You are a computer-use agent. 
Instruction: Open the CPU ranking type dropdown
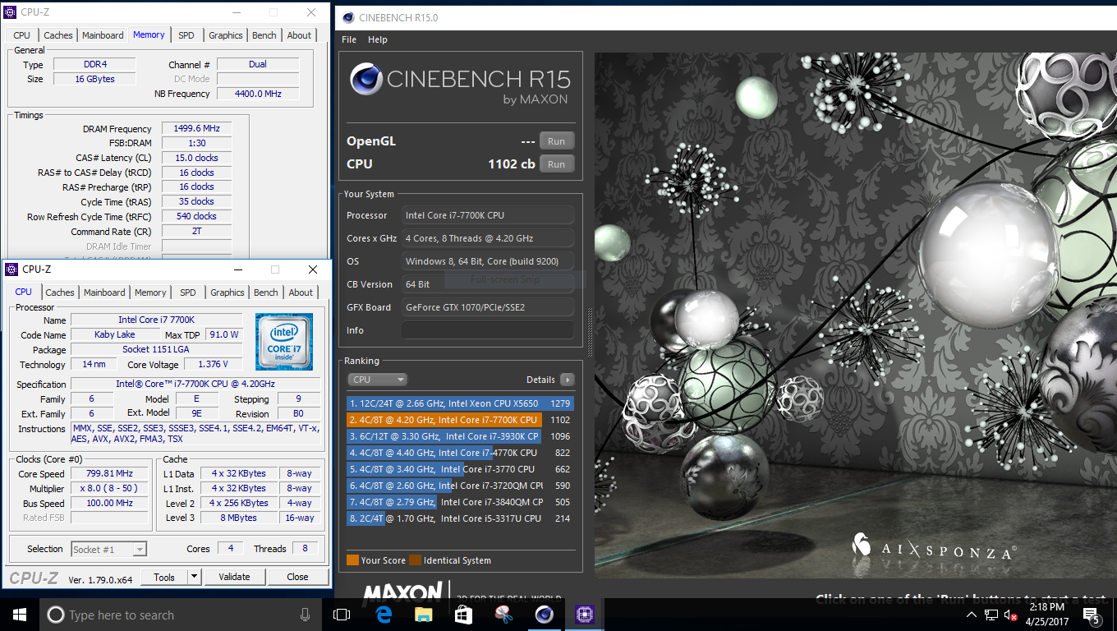point(378,380)
